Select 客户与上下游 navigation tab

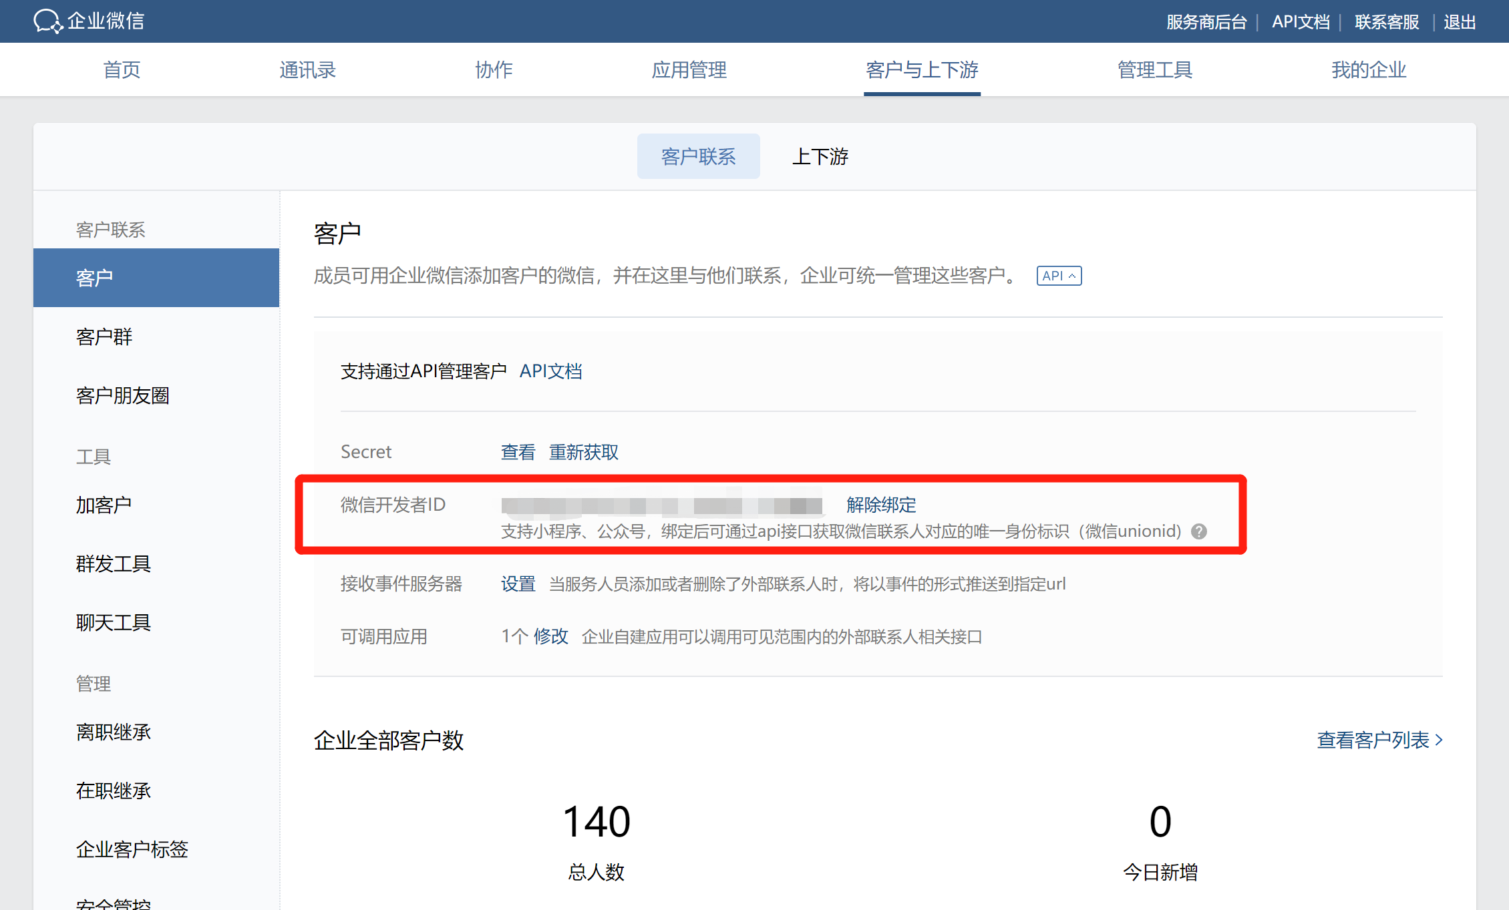(922, 69)
